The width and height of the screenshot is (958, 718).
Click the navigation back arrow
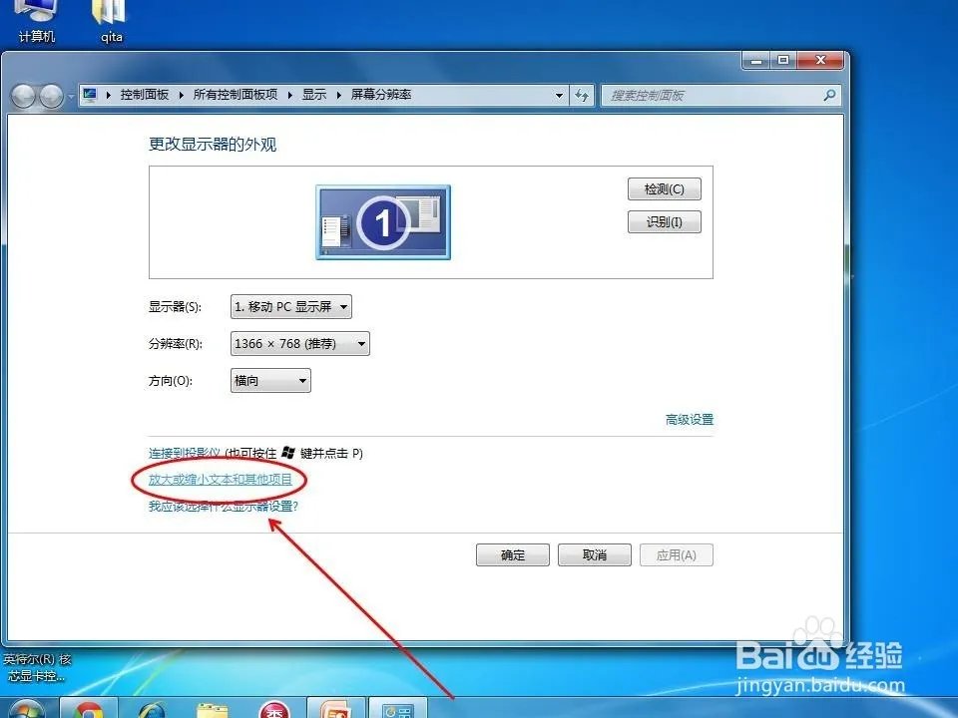pyautogui.click(x=23, y=95)
